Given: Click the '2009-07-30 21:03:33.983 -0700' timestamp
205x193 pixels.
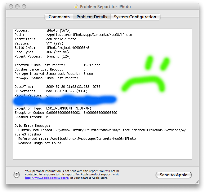Looking at the screenshot, I should 73,87.
